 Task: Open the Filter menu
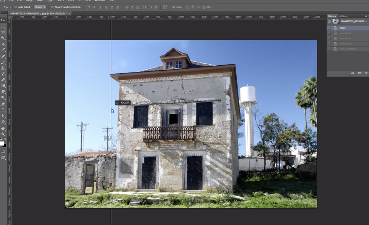[x=71, y=1]
